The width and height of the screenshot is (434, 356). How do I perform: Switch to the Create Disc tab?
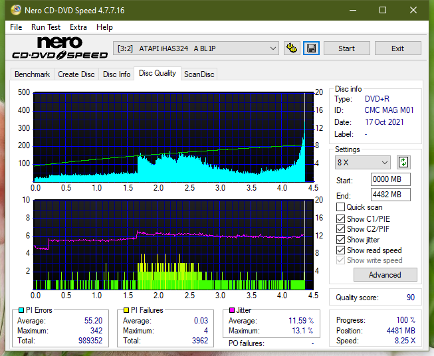click(76, 74)
